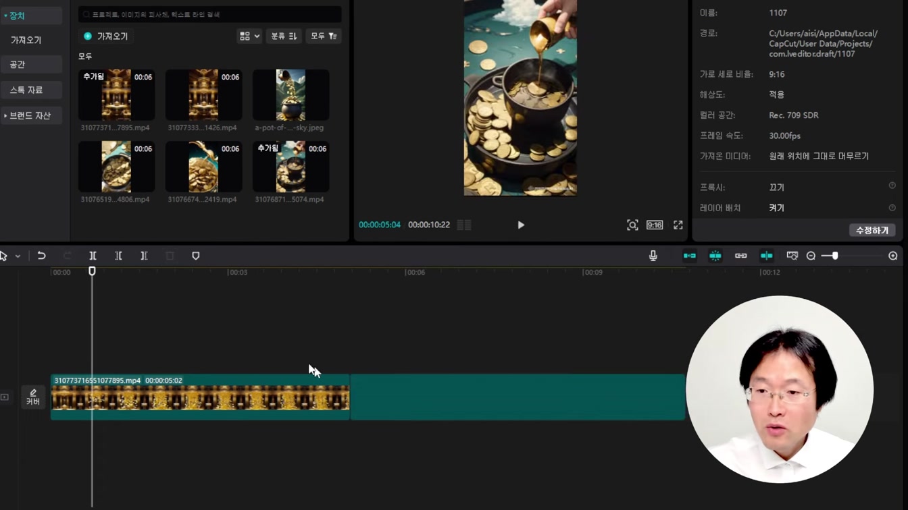The height and width of the screenshot is (510, 908).
Task: Toggle the preview axis
Action: point(766,256)
